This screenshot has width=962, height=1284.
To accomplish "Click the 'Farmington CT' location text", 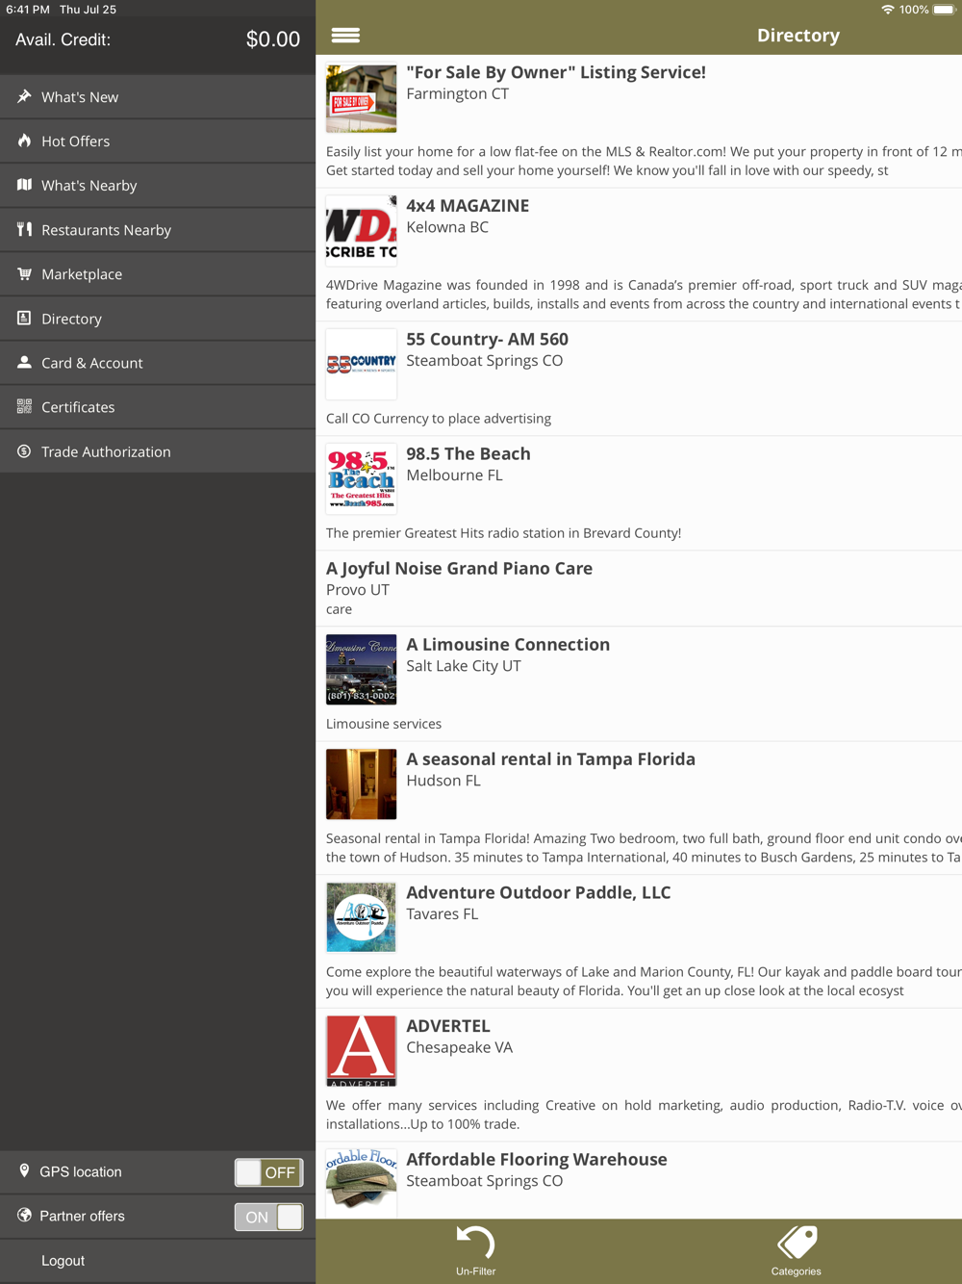I will (458, 93).
